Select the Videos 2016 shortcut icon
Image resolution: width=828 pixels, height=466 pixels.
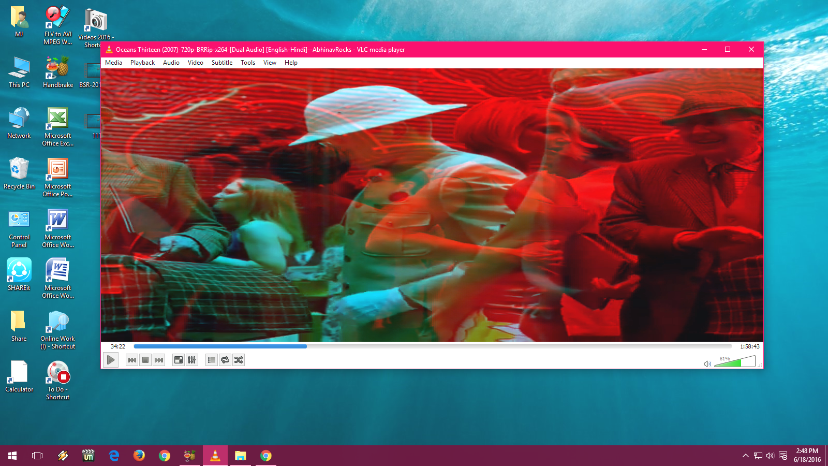point(96,28)
